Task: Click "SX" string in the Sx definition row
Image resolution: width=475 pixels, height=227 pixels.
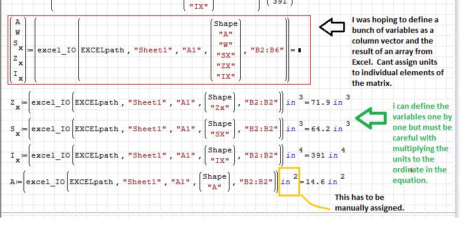Action: (220, 135)
